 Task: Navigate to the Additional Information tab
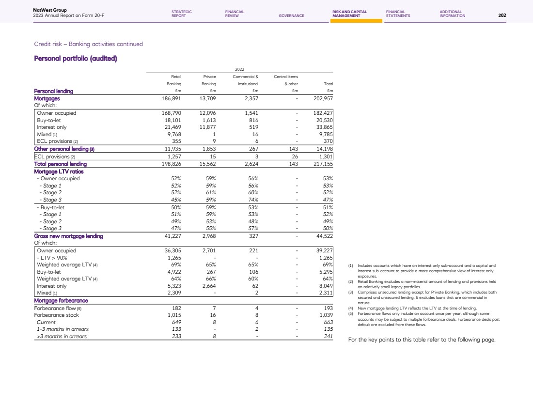(x=452, y=14)
